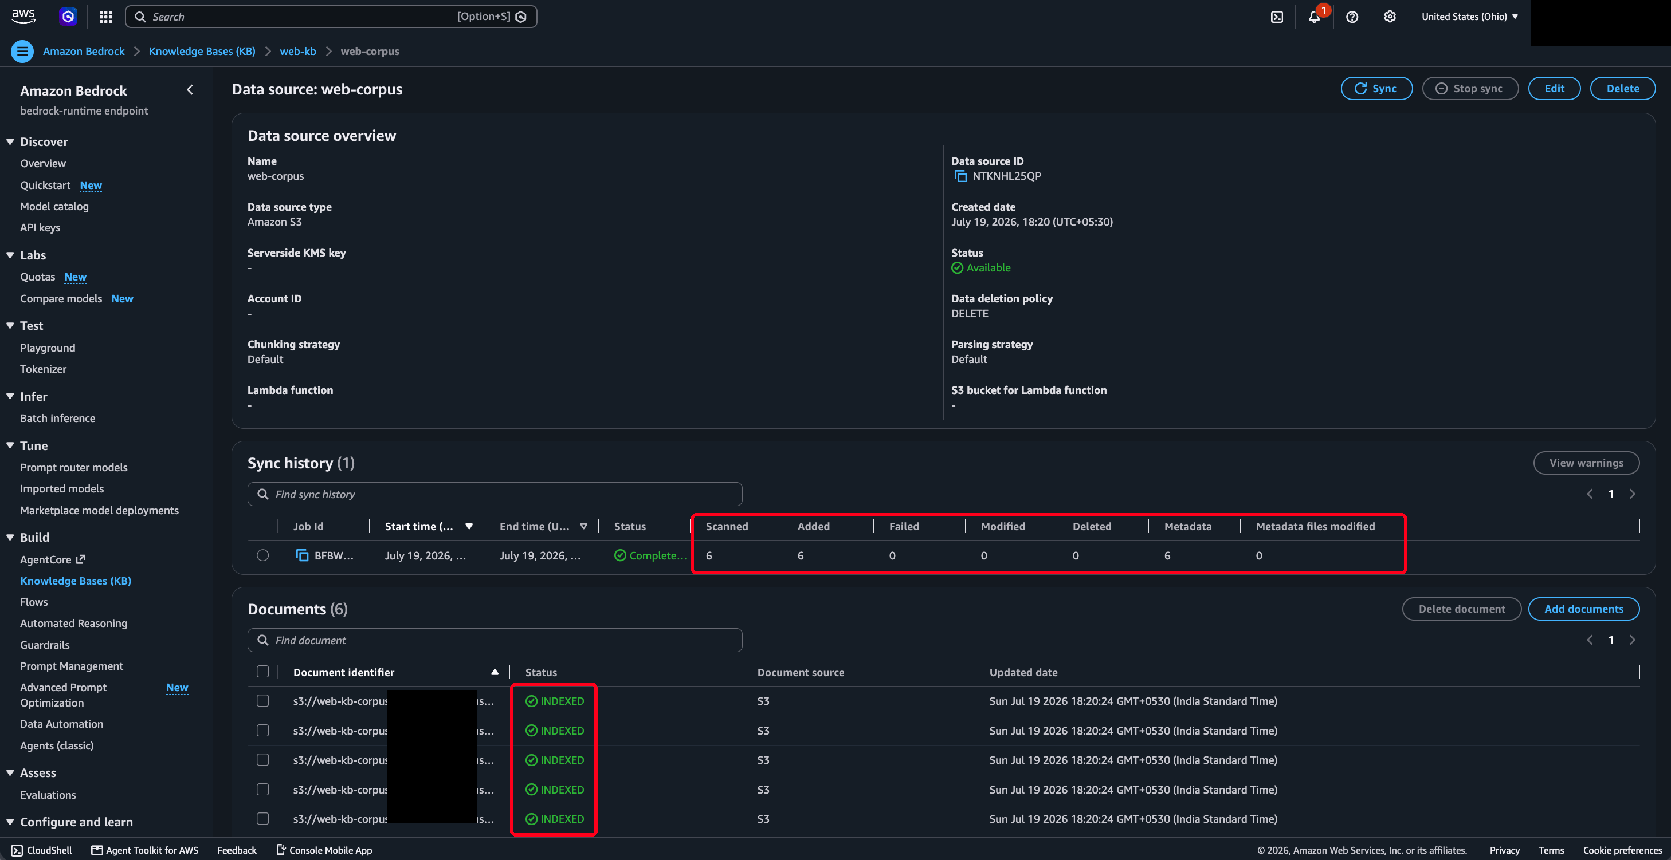
Task: Open Evaluations in sidebar
Action: pos(48,795)
